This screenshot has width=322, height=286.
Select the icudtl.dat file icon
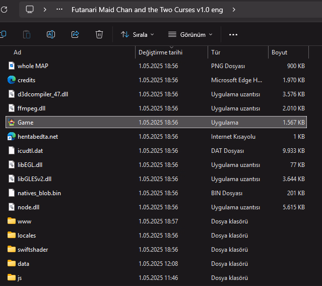pyautogui.click(x=12, y=150)
